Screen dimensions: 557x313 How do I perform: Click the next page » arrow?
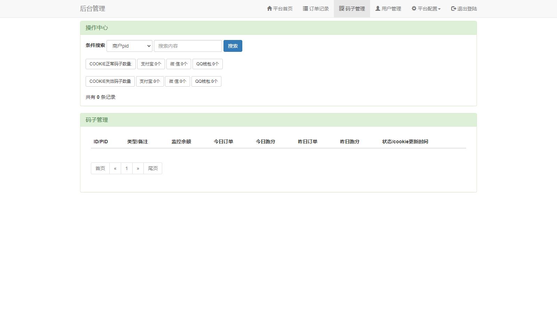tap(138, 168)
